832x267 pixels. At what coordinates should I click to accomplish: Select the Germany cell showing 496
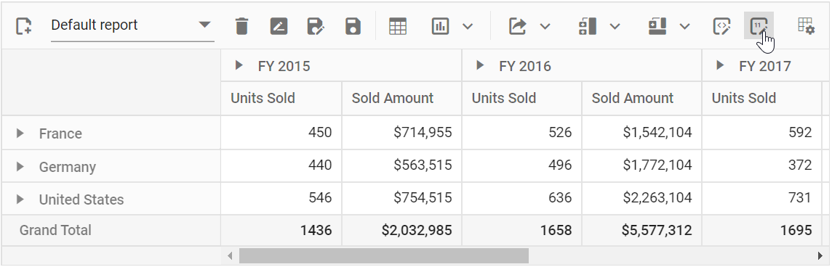[522, 166]
